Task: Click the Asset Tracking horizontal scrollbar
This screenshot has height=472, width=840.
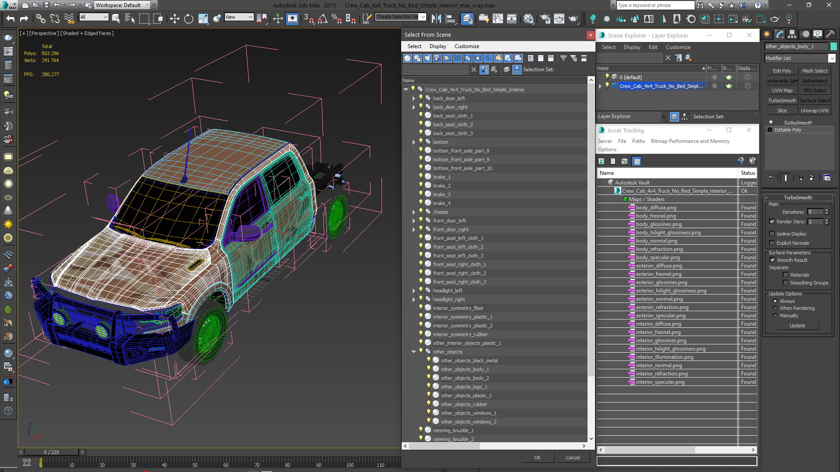Action: [x=649, y=450]
